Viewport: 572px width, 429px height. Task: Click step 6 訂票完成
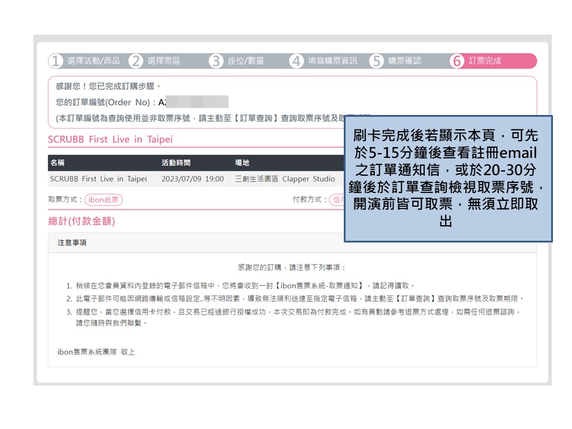tap(493, 61)
